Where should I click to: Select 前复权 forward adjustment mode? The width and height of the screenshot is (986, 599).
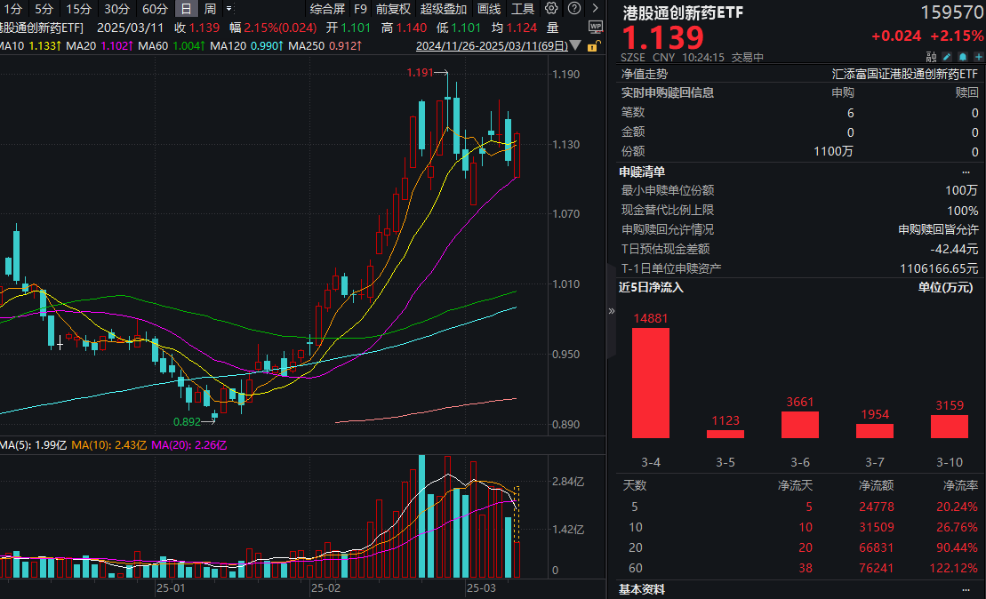(x=391, y=9)
